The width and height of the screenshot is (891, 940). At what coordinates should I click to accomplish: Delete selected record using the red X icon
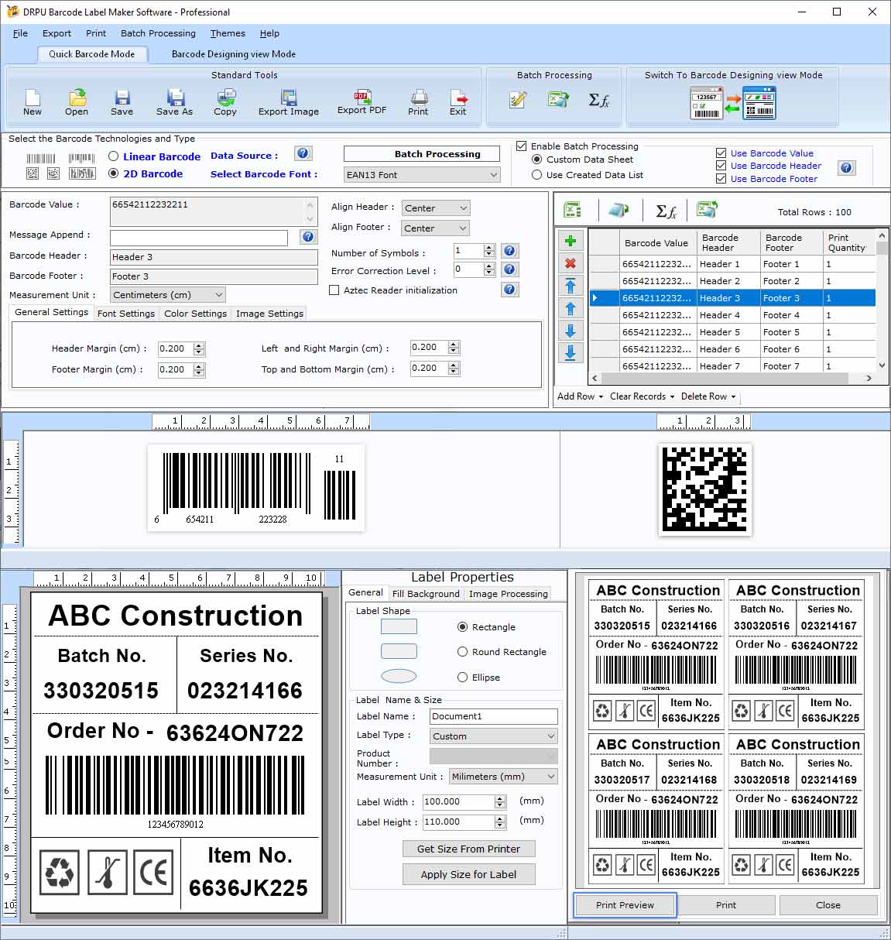pyautogui.click(x=571, y=263)
